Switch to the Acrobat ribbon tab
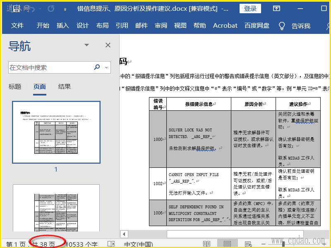Viewport: 331px width, 248px height. (225, 26)
